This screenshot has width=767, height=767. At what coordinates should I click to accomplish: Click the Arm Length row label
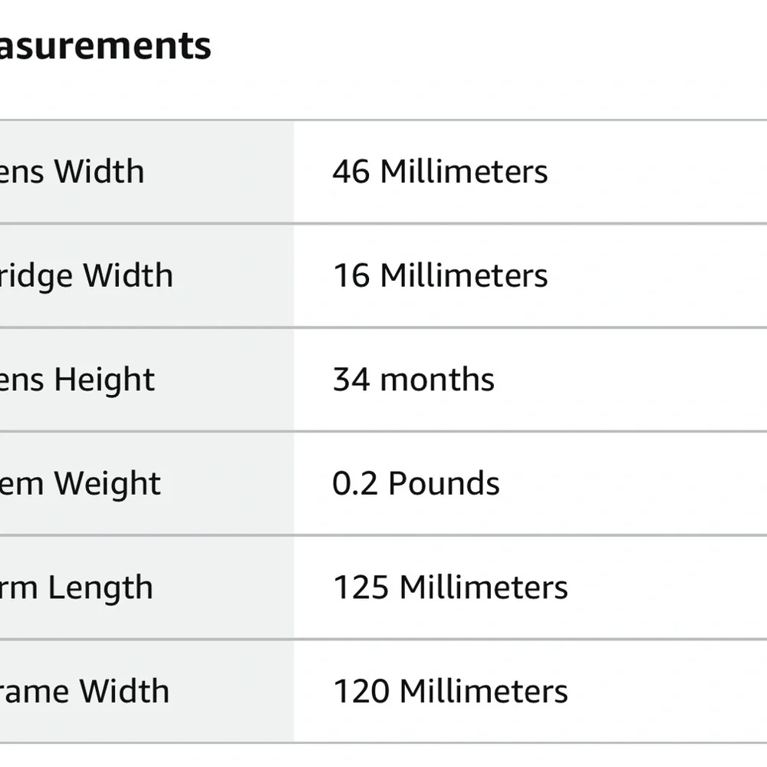pos(77,588)
